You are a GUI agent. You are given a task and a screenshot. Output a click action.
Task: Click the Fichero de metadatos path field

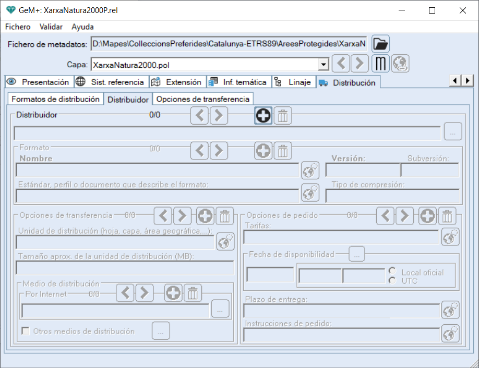coord(229,44)
